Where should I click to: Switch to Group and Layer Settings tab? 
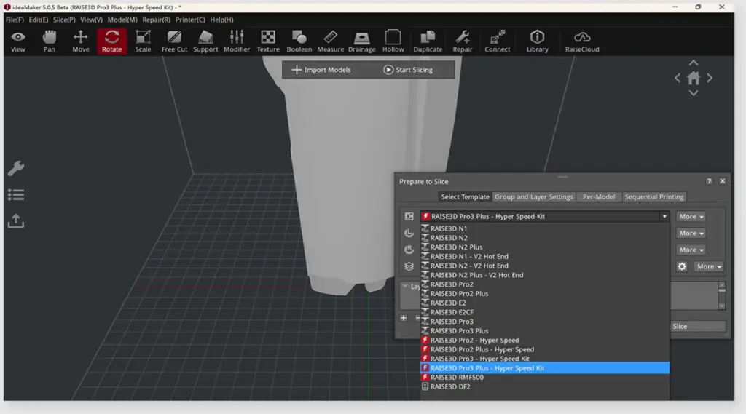[x=534, y=196]
